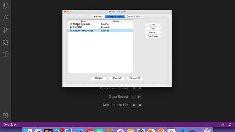
Task: Open the App Store from the Dock
Action: (59, 131)
